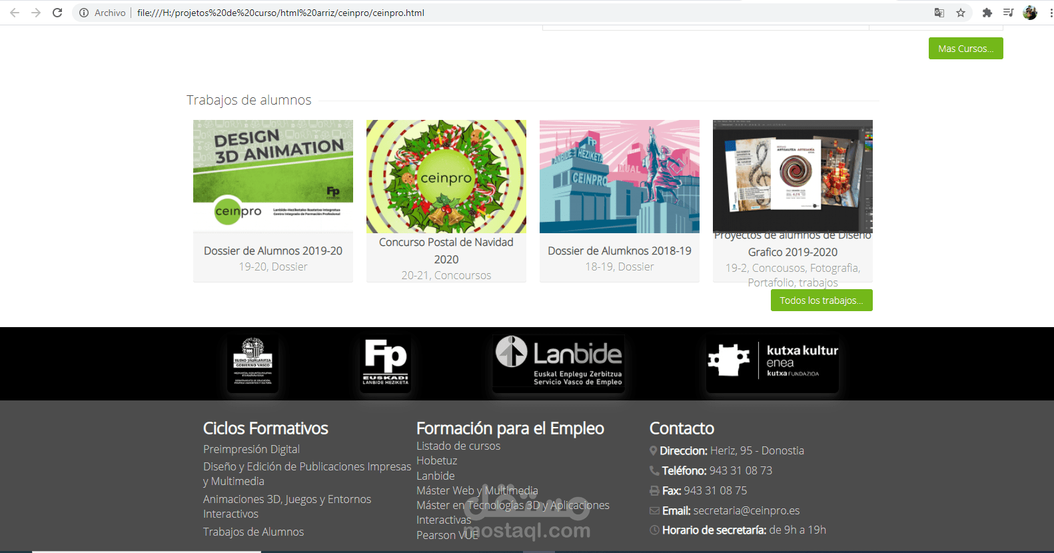Open Grafico 2019-2020 project title
This screenshot has width=1054, height=553.
point(793,244)
